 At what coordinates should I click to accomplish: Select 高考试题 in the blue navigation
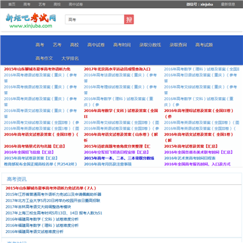coord(204,45)
